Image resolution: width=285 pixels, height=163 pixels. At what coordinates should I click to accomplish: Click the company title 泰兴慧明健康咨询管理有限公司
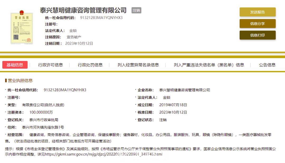83,10
